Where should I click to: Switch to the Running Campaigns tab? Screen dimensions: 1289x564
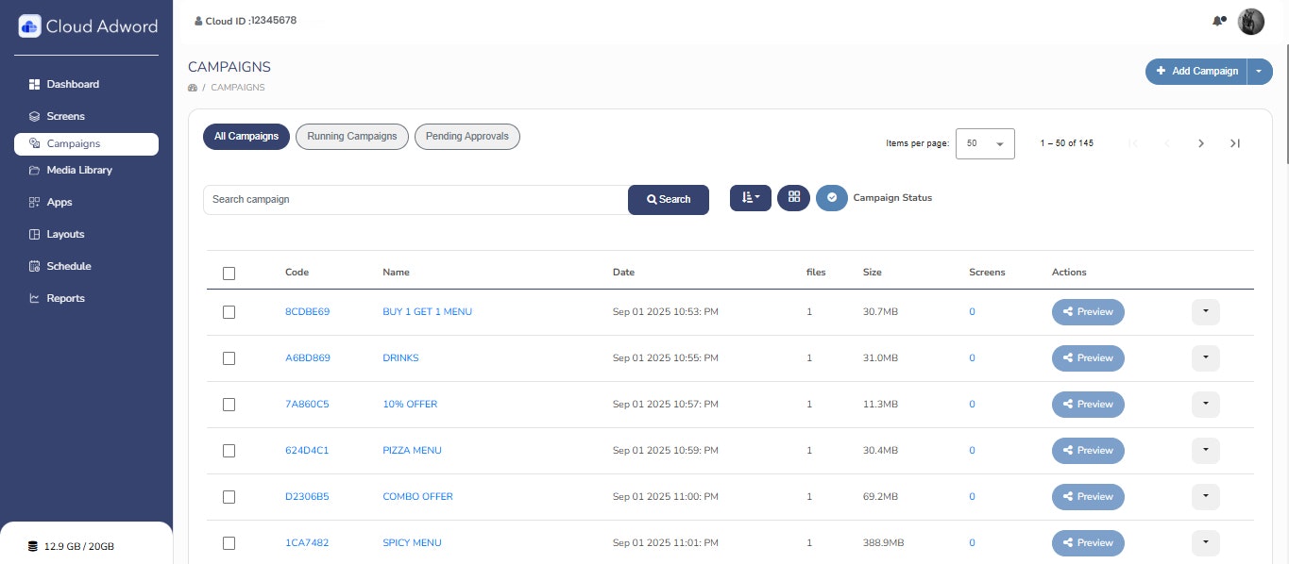point(351,136)
